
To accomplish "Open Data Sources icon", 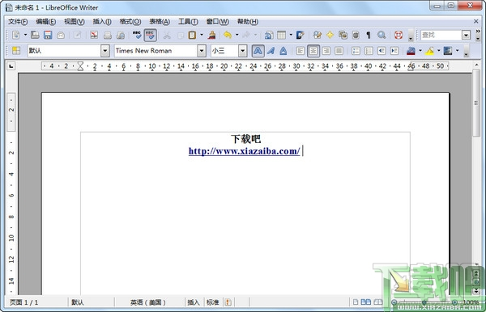I will point(356,35).
